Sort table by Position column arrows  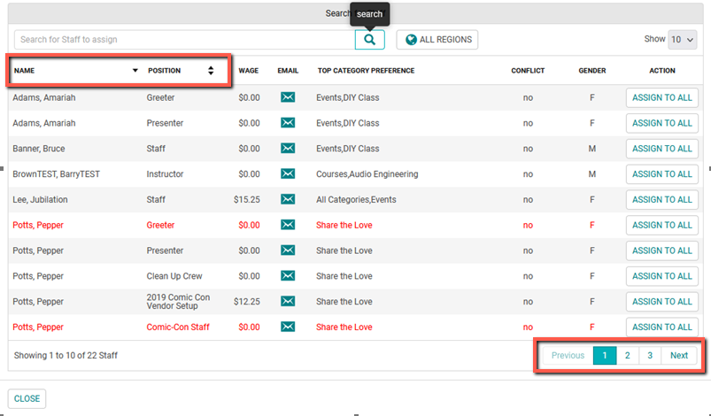(211, 71)
